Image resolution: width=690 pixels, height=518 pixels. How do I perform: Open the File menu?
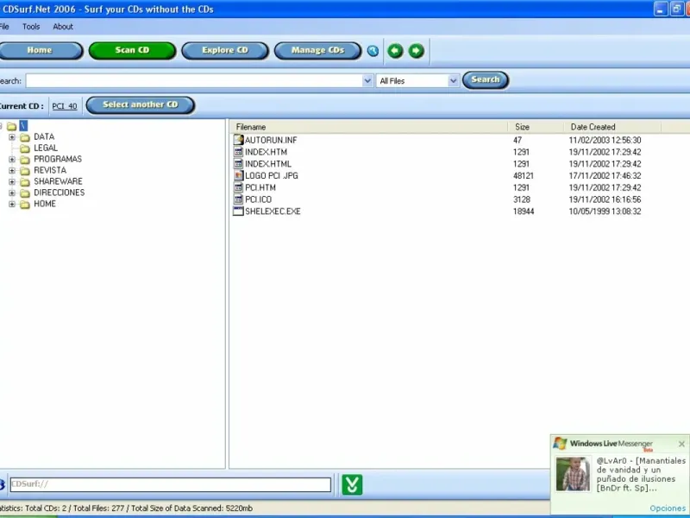click(4, 27)
